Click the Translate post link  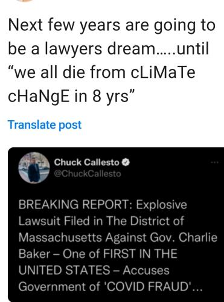pyautogui.click(x=45, y=125)
